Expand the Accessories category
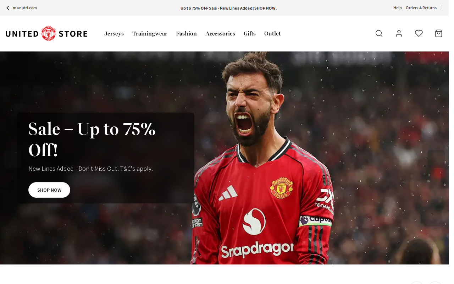 coord(220,34)
